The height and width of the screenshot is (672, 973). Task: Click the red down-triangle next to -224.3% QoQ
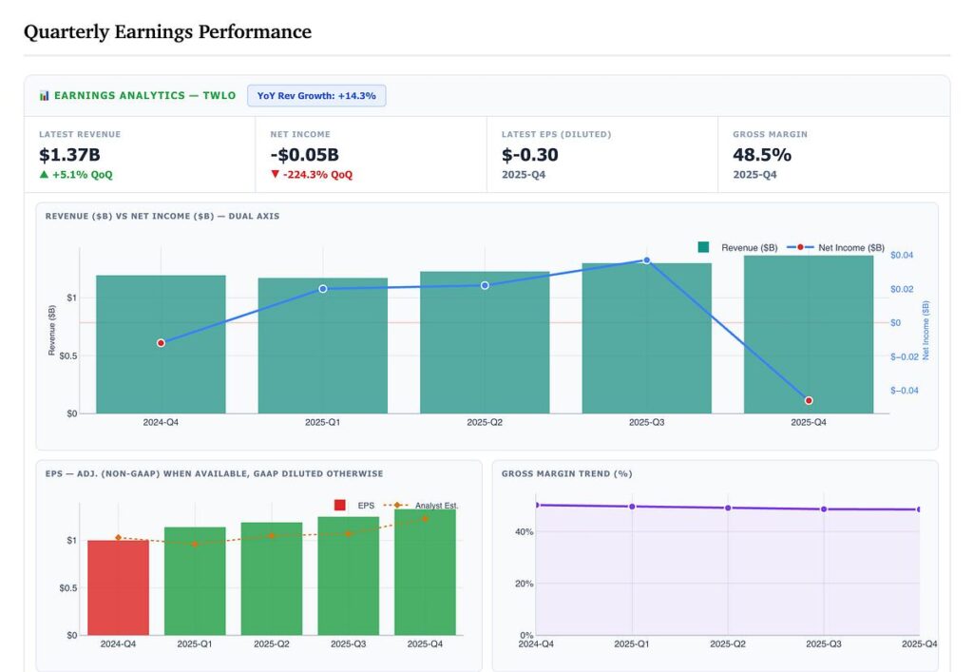point(275,174)
